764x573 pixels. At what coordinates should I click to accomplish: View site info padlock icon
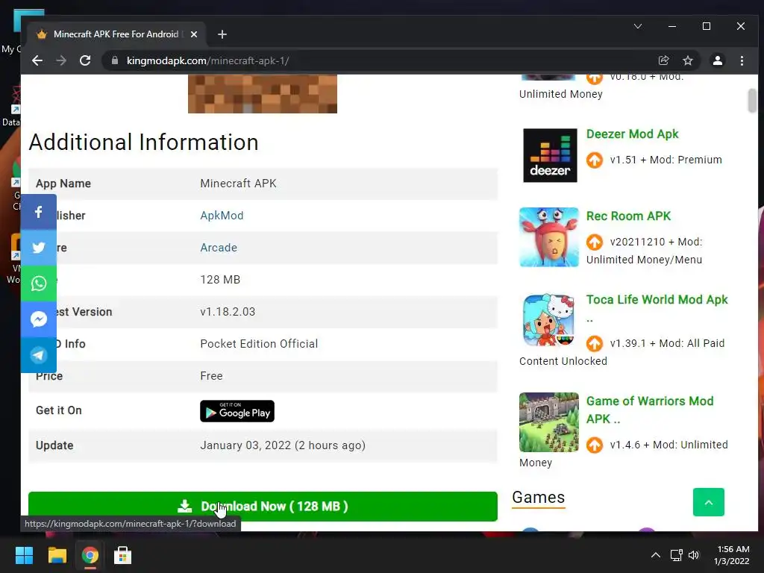point(115,60)
